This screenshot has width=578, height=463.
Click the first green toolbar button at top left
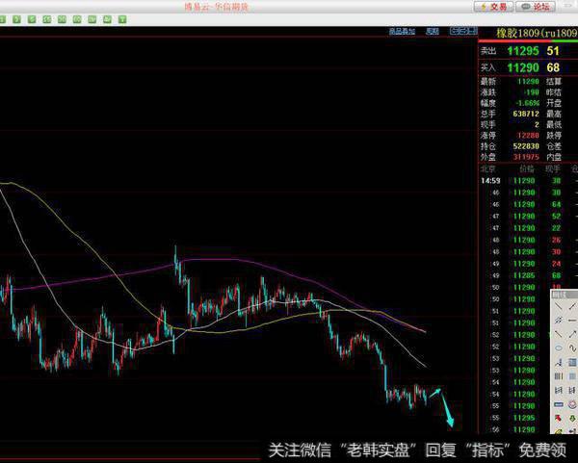tap(7, 18)
